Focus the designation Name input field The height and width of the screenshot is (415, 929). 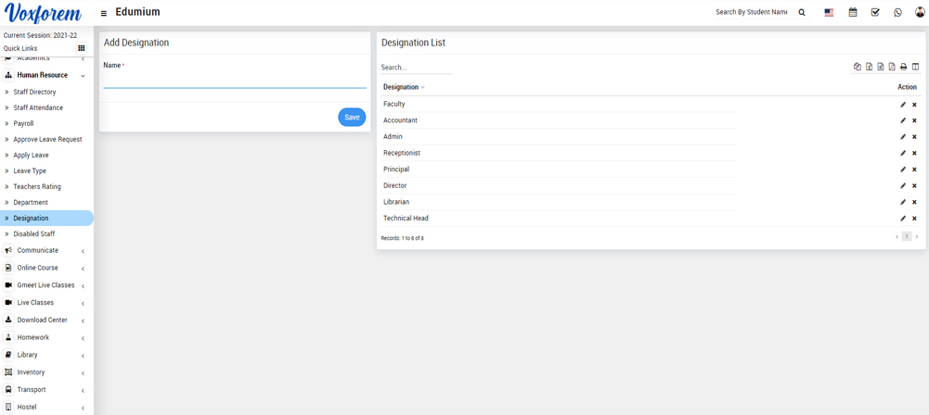coord(234,81)
